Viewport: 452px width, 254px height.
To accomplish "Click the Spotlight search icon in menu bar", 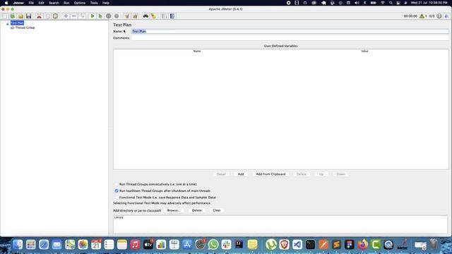I will [391, 3].
